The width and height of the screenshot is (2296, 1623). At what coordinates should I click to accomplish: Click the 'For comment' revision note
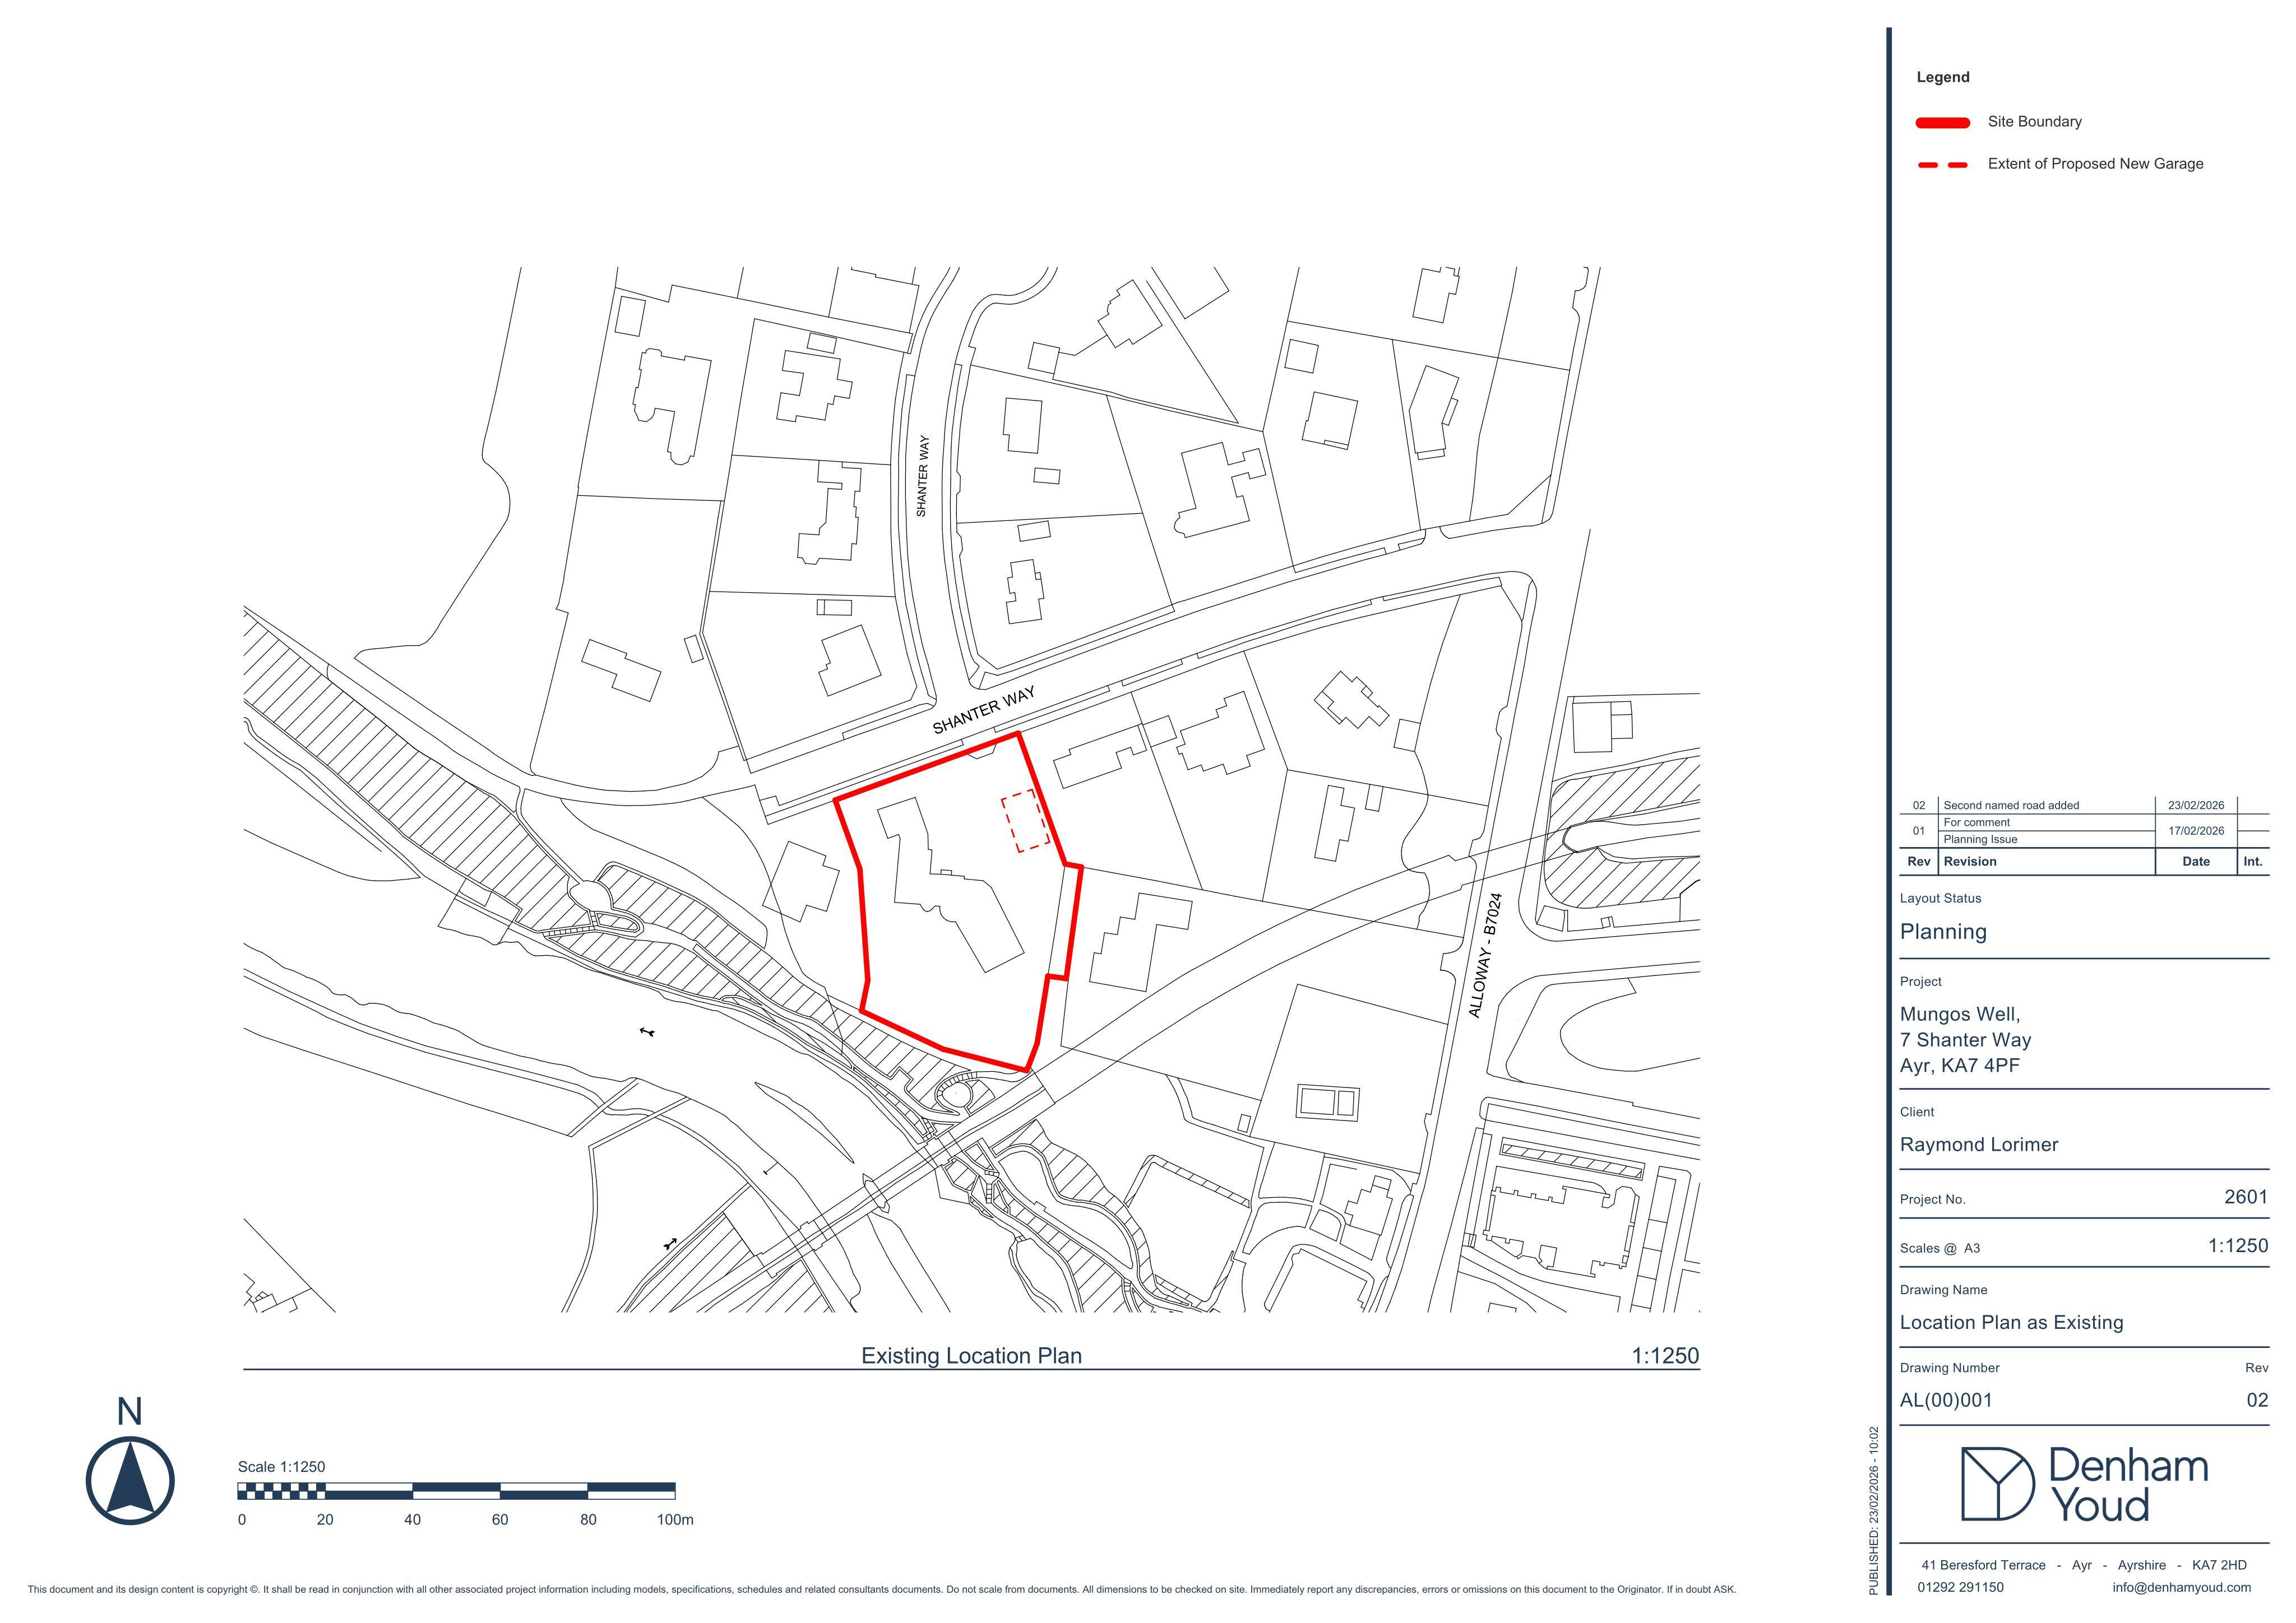pos(1976,822)
